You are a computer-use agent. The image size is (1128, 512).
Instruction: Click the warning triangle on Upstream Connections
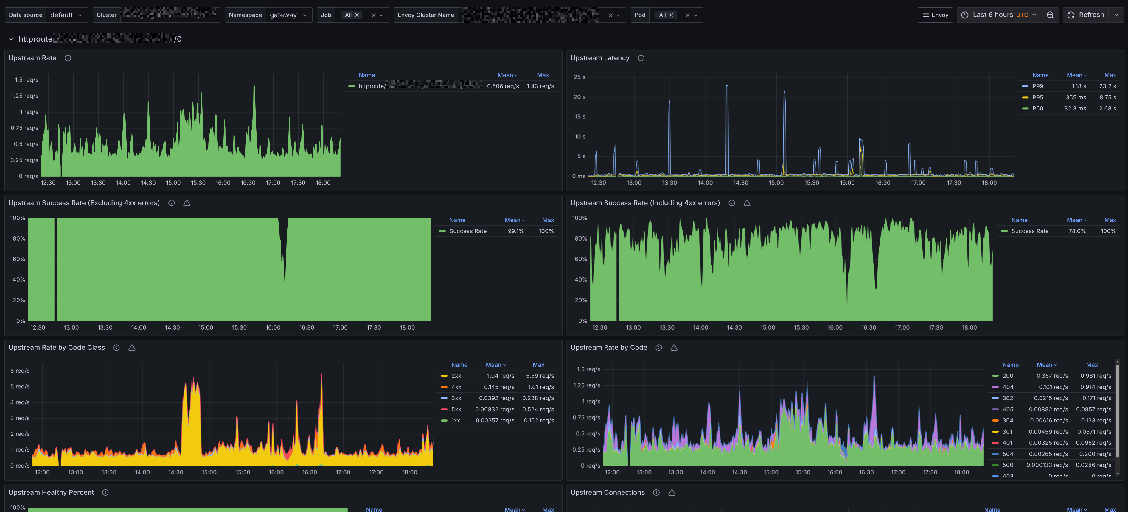pyautogui.click(x=672, y=493)
